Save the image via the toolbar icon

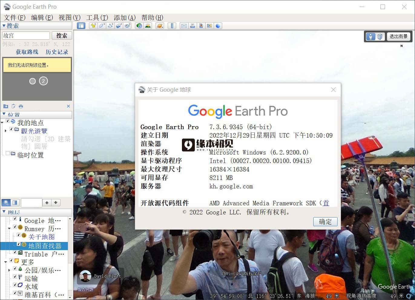pos(201,26)
